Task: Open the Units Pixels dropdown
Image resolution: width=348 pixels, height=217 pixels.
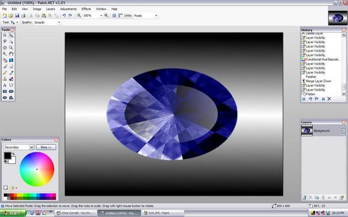Action: [156, 16]
